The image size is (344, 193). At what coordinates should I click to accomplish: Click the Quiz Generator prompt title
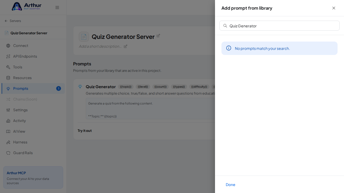[101, 87]
